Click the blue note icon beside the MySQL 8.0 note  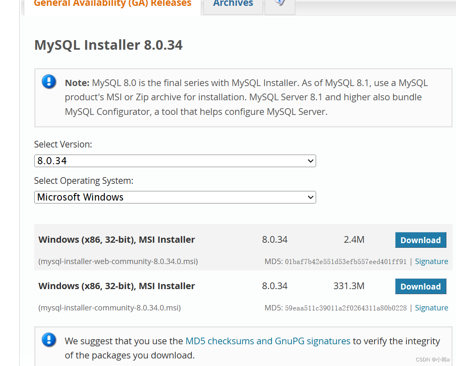pos(49,82)
